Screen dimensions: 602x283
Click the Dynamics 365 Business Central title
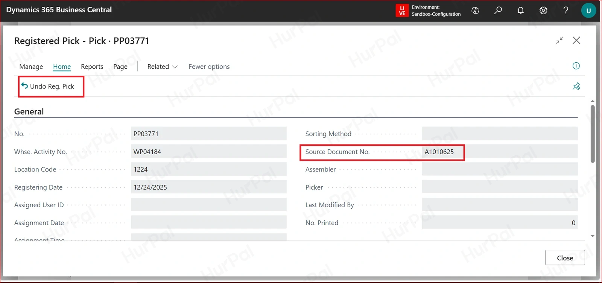point(59,10)
